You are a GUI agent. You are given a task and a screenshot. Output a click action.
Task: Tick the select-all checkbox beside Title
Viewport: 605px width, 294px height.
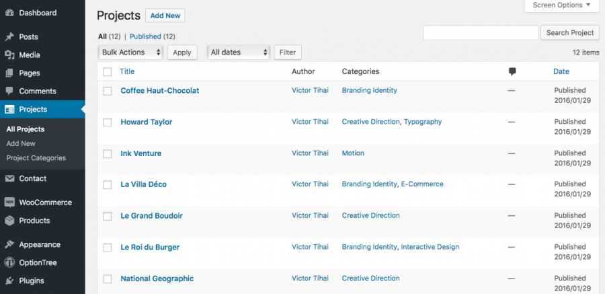point(108,71)
